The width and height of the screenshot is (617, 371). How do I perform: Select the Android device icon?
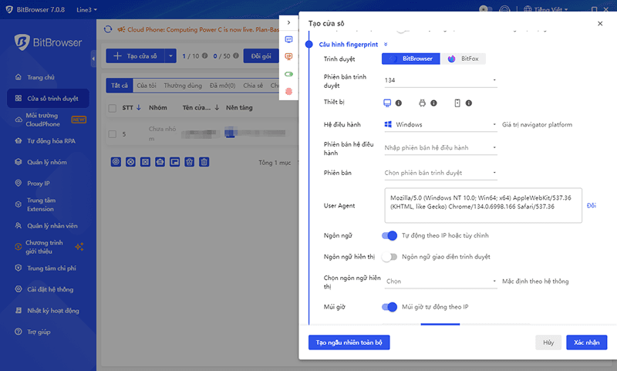coord(422,103)
